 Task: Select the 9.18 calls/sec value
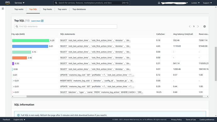tap(158, 40)
